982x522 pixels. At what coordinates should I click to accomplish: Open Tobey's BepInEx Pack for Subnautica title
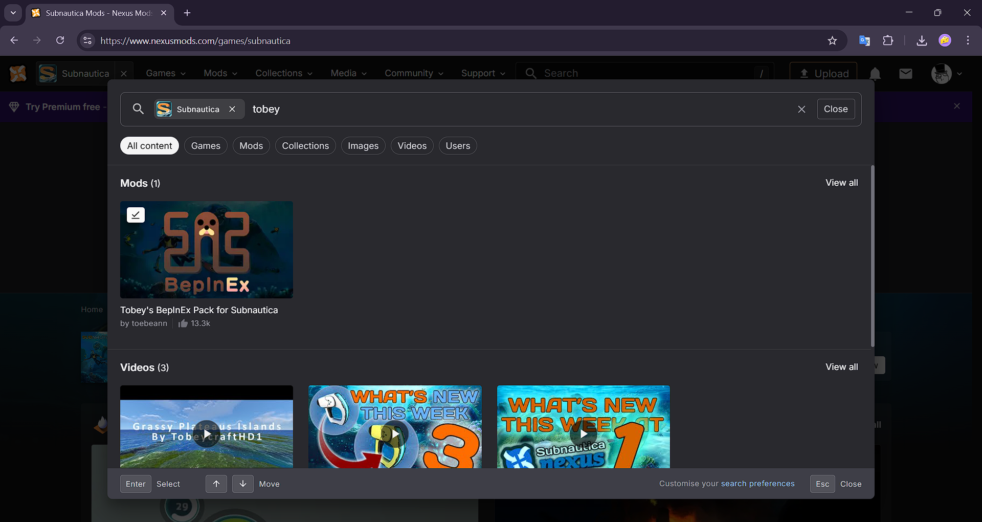(x=199, y=310)
